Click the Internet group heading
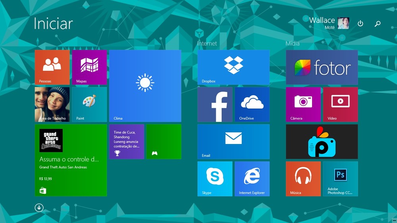Image resolution: width=397 pixels, height=223 pixels. pyautogui.click(x=207, y=43)
